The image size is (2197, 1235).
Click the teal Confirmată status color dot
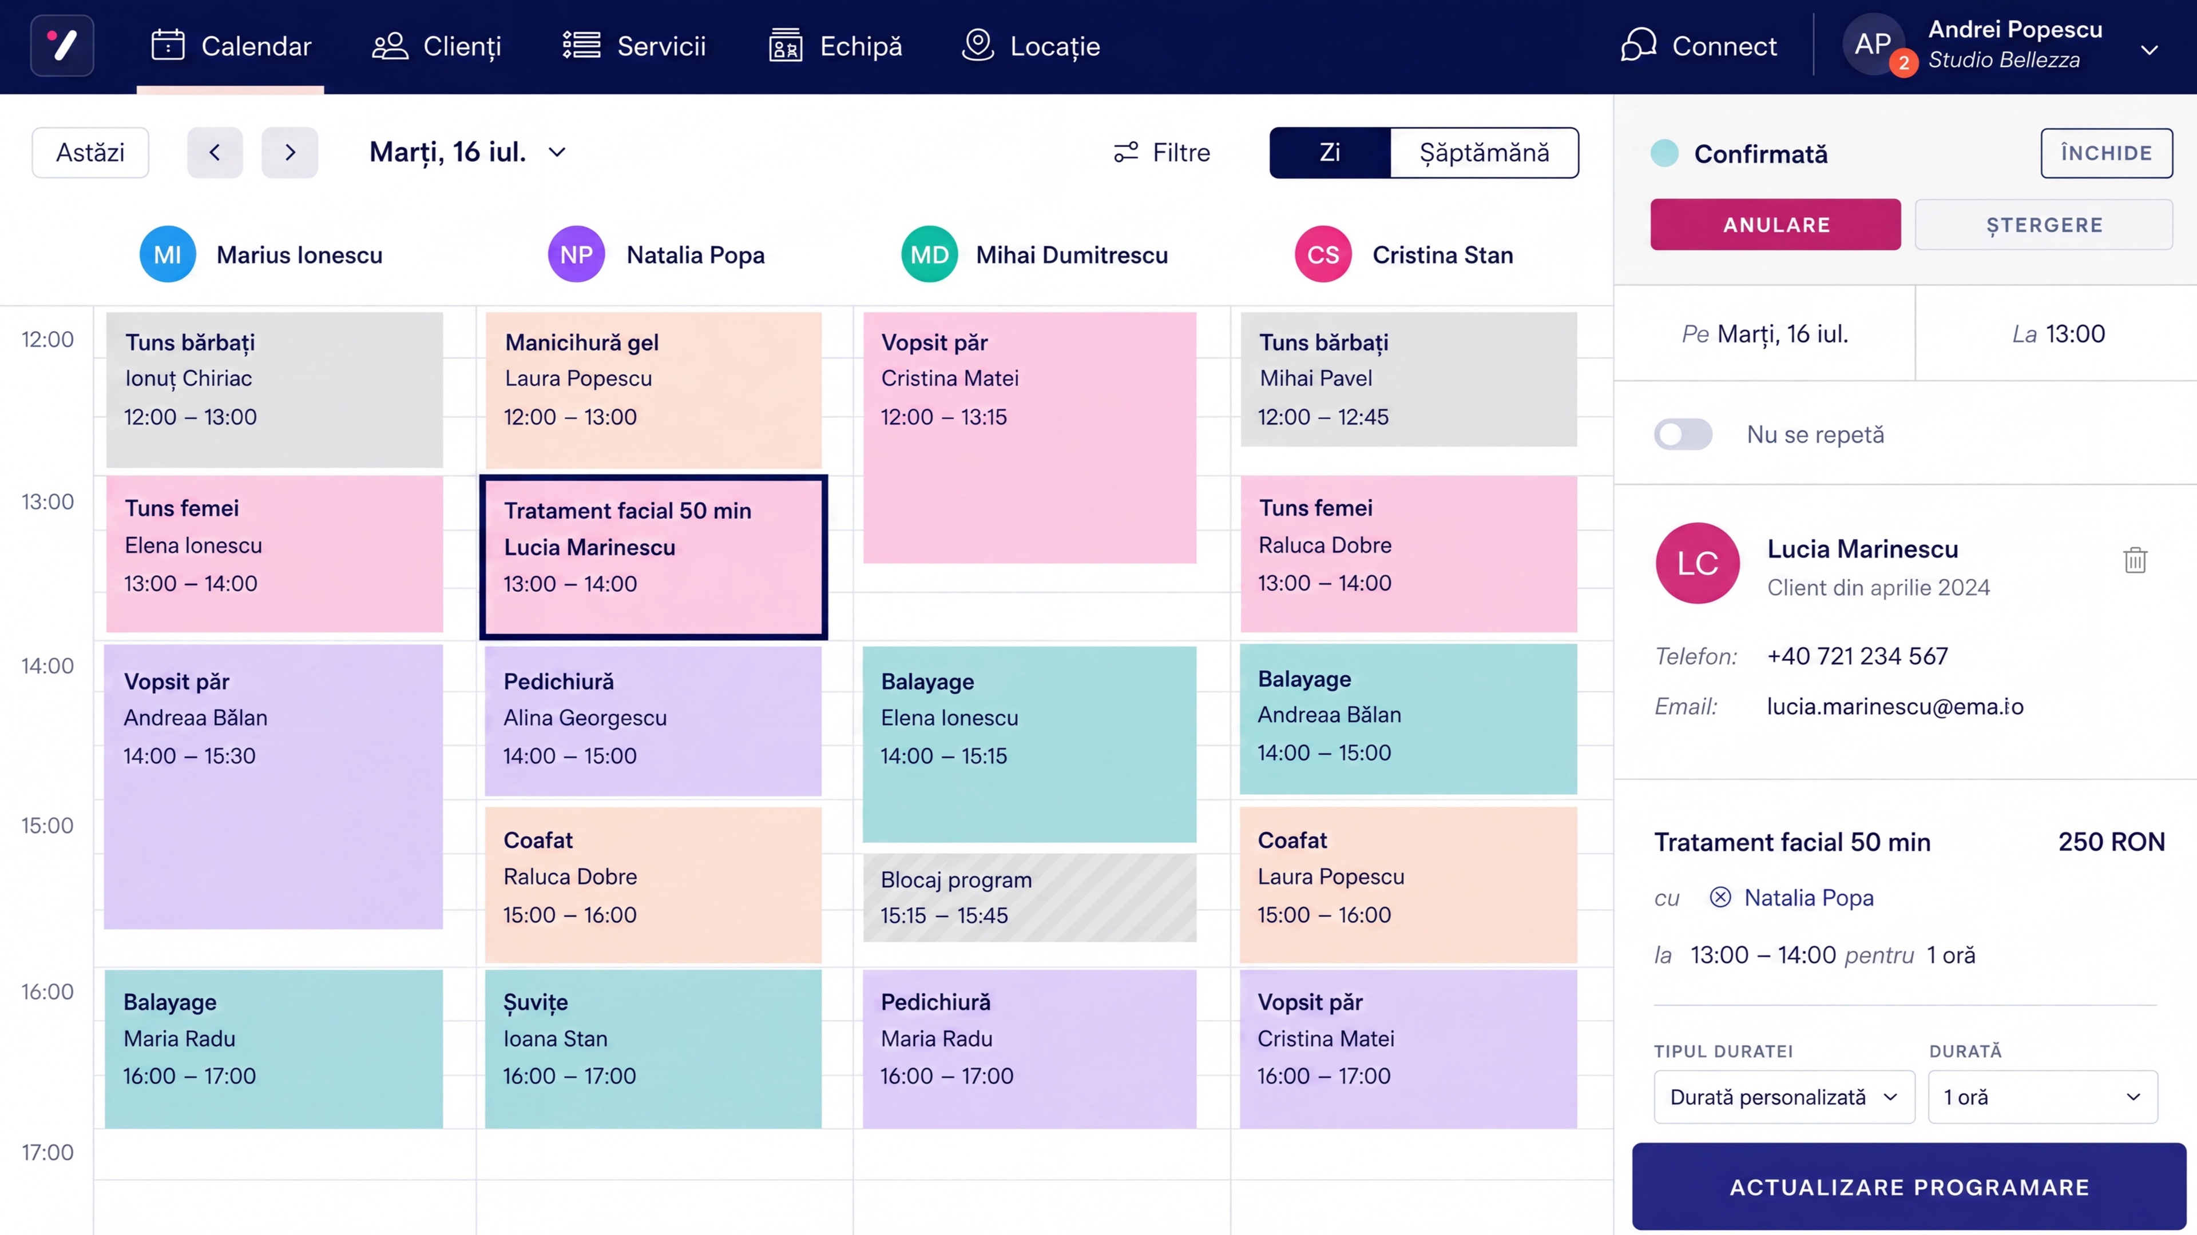(1664, 153)
